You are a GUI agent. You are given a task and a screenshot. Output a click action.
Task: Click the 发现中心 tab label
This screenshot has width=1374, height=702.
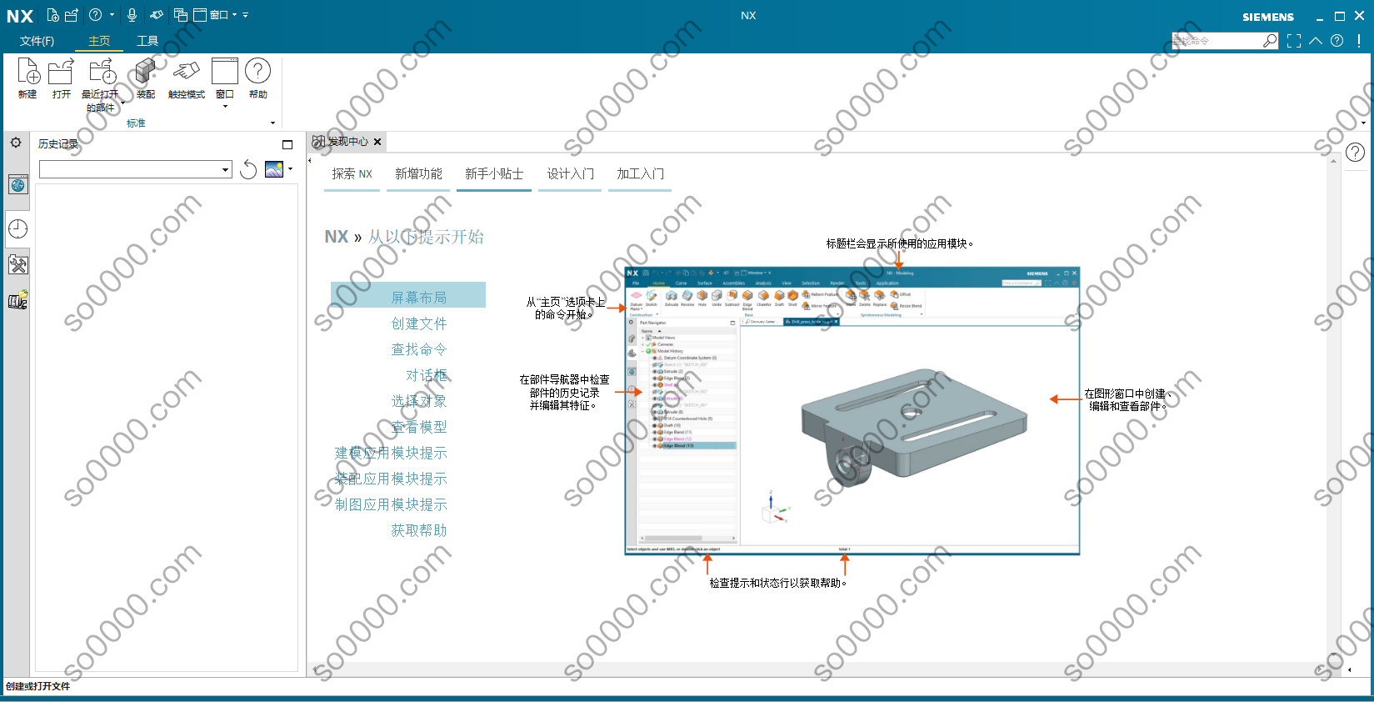pyautogui.click(x=347, y=142)
